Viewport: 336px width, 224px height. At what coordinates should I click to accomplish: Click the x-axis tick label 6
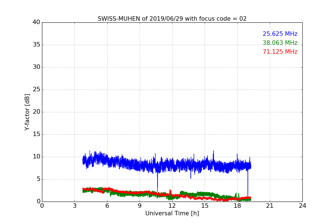coord(107,206)
